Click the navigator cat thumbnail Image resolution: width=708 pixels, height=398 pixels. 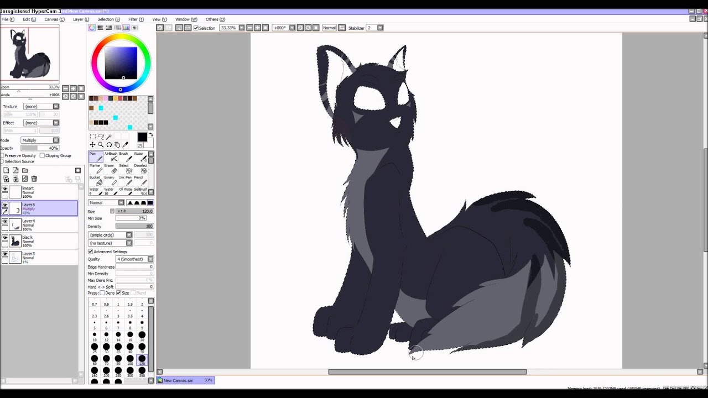click(29, 55)
